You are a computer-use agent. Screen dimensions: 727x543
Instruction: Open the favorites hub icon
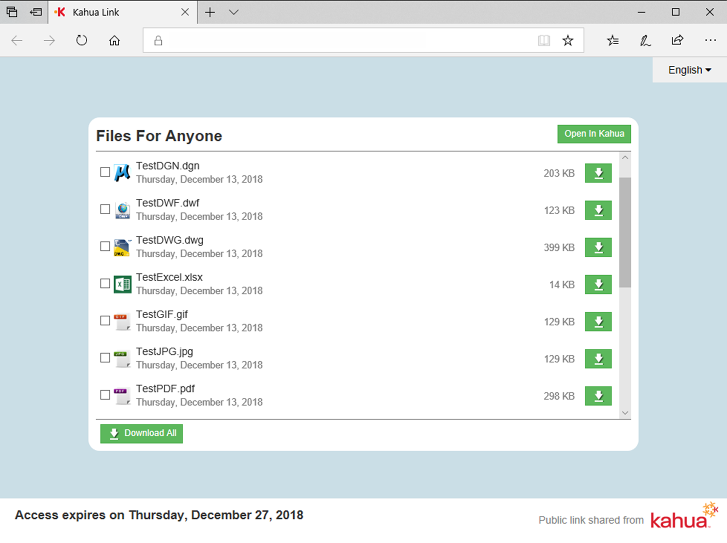click(x=613, y=40)
